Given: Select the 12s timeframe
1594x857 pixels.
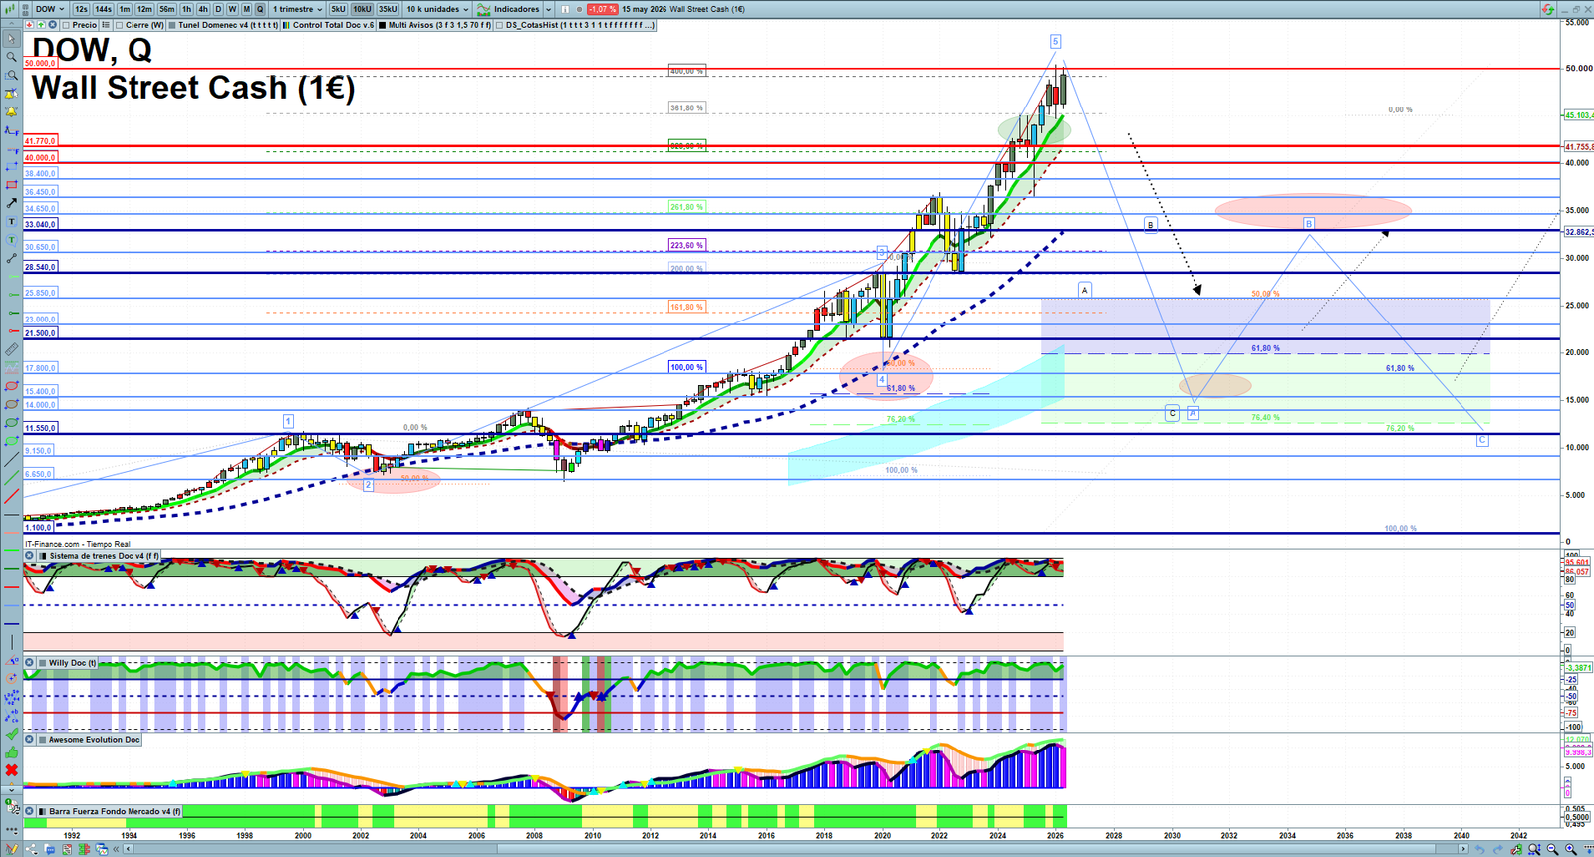Looking at the screenshot, I should (81, 9).
